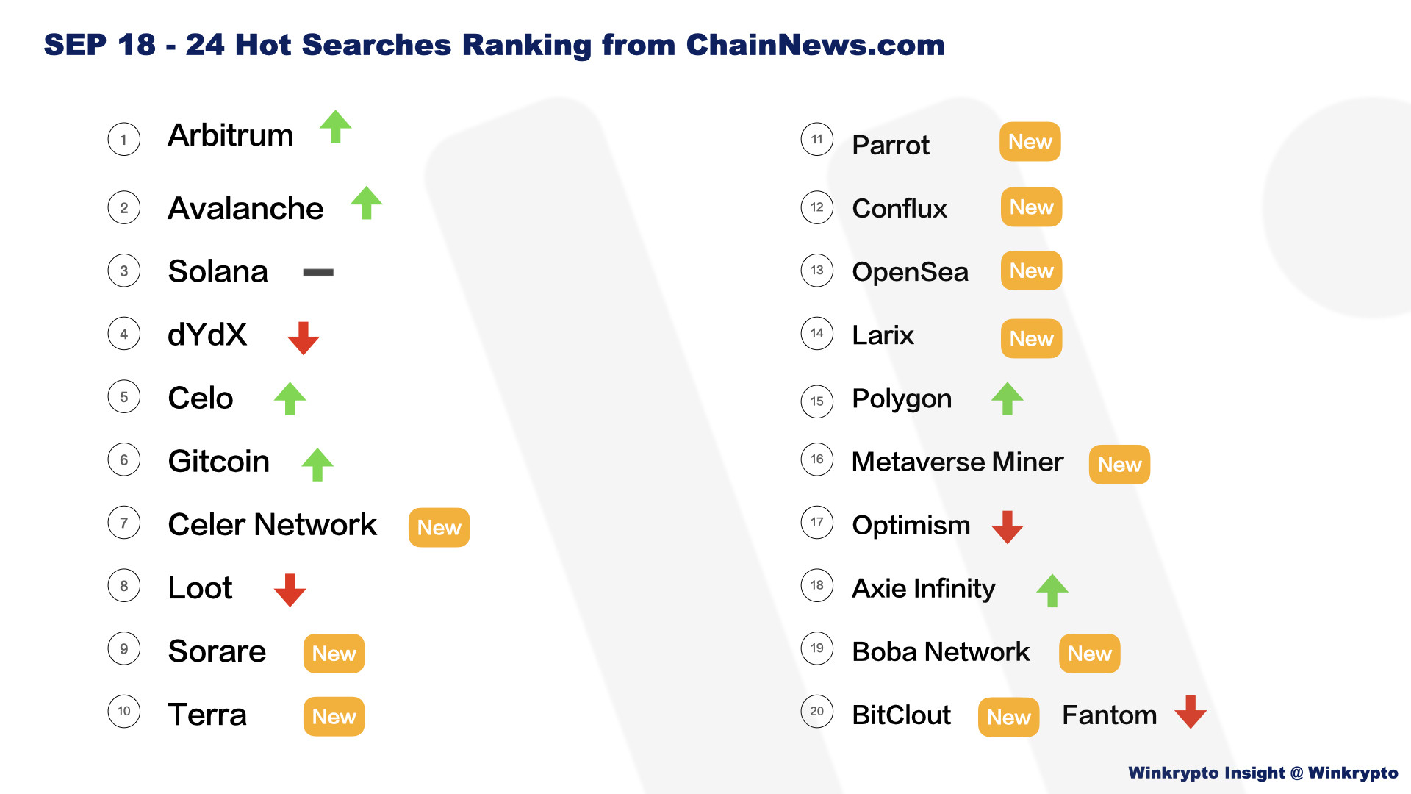The image size is (1411, 794).
Task: Click the green up arrow beside Celo
Action: pos(290,399)
